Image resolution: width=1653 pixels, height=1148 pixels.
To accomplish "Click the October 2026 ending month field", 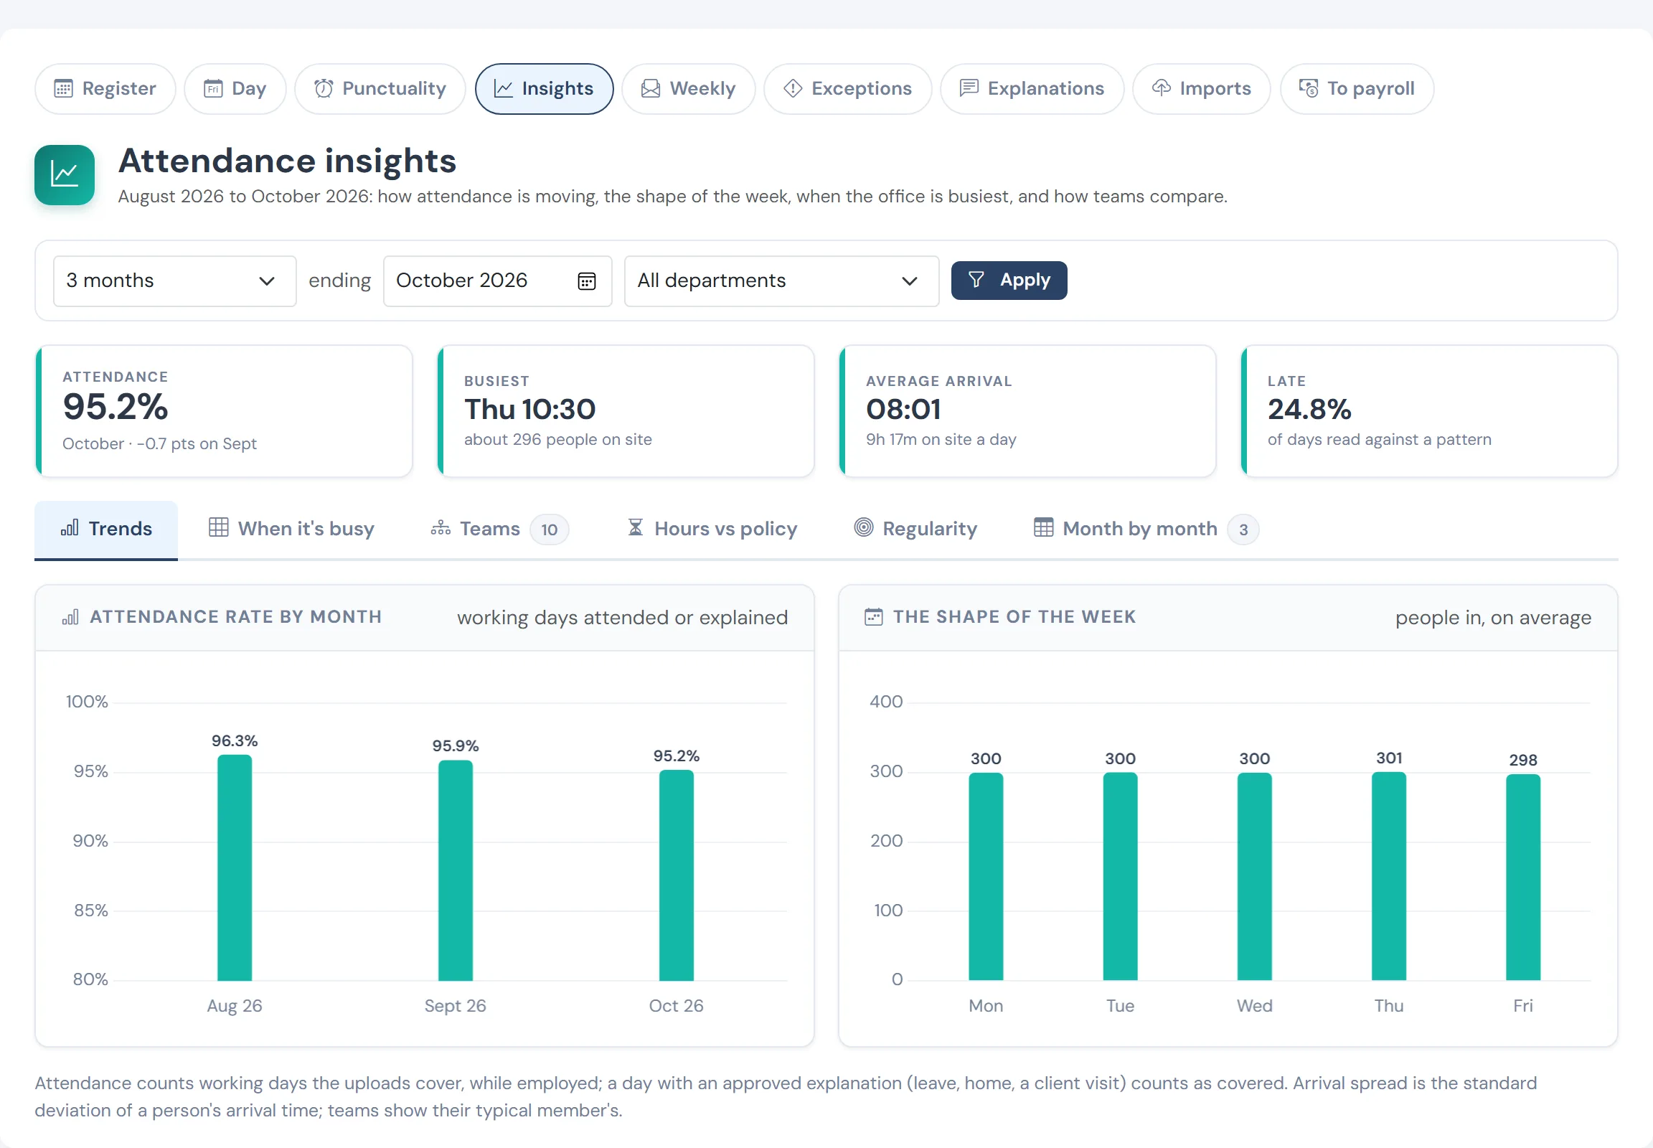I will coord(497,281).
